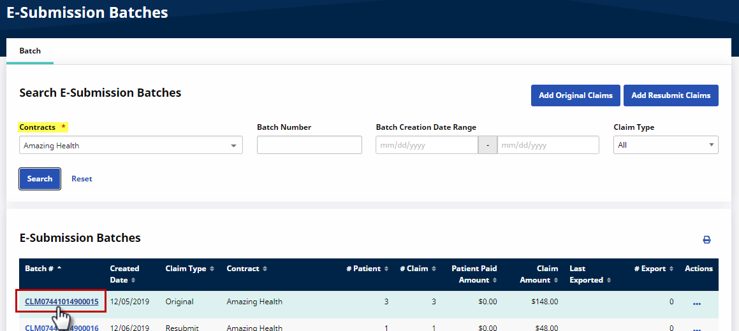The width and height of the screenshot is (739, 331).
Task: Open the Contracts dropdown showing Amazing Health
Action: [131, 146]
